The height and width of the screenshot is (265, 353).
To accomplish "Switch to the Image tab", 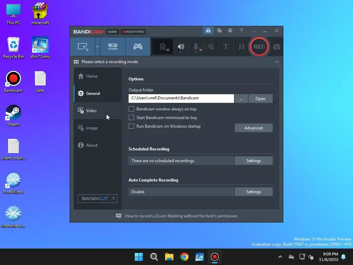I will (98, 128).
